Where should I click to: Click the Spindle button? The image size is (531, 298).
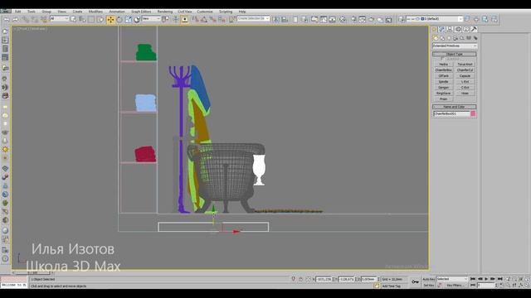(x=443, y=82)
